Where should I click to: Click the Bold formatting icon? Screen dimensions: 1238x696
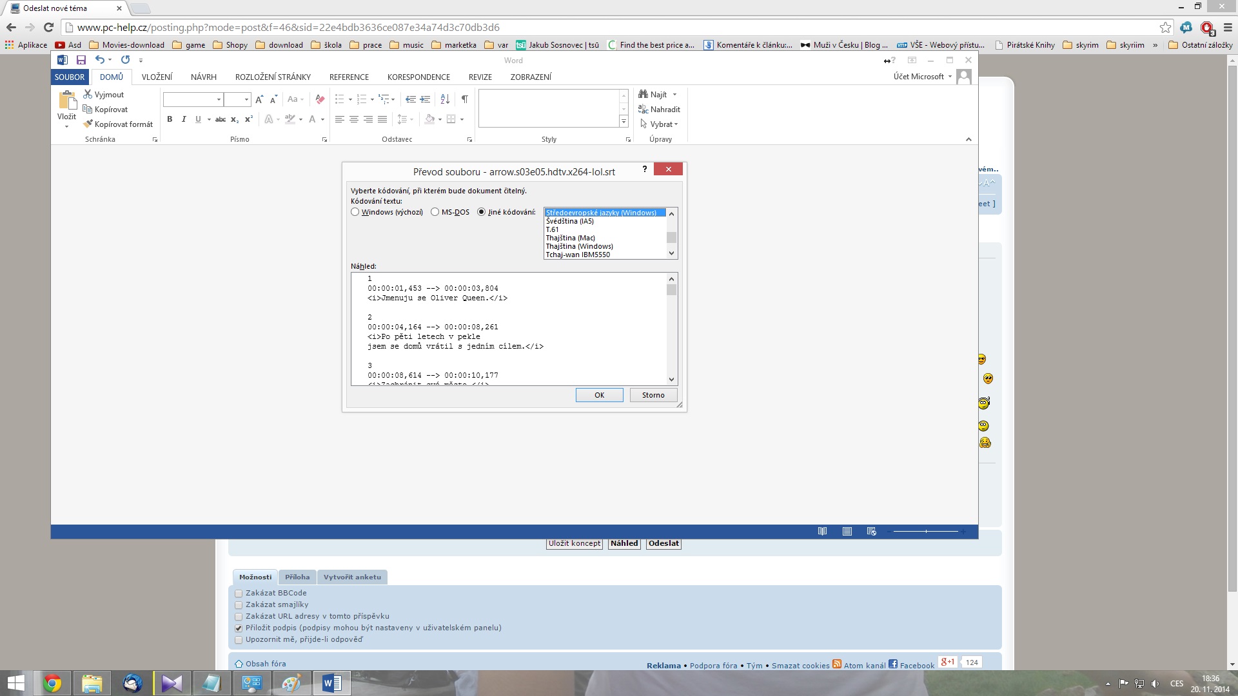click(170, 119)
